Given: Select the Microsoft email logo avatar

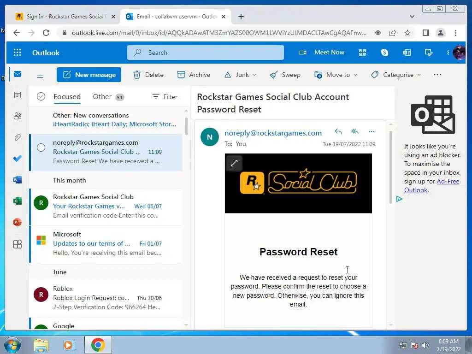Looking at the screenshot, I should (x=41, y=240).
